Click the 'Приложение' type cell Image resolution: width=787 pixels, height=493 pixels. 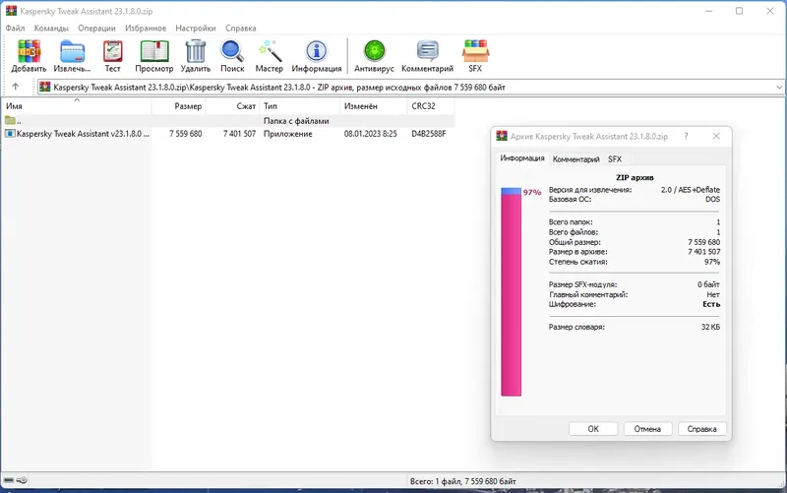pos(288,134)
